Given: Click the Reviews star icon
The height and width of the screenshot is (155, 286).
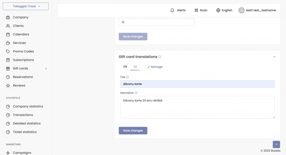Looking at the screenshot, I should [x=8, y=85].
